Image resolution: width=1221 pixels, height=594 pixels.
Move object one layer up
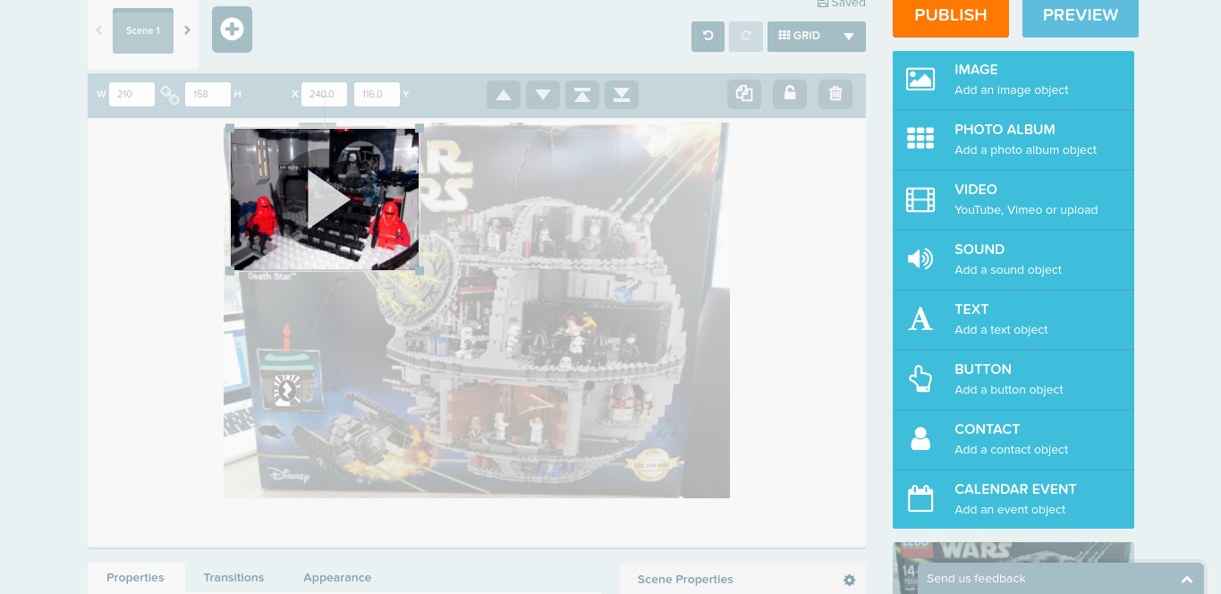[x=504, y=95]
